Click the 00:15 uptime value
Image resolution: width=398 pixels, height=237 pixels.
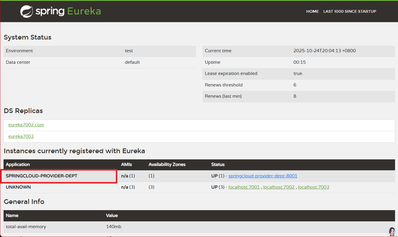[300, 62]
